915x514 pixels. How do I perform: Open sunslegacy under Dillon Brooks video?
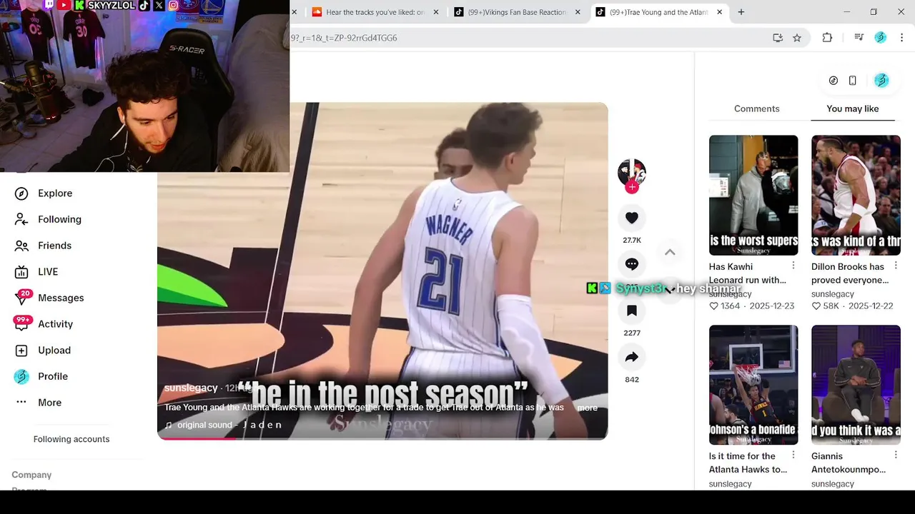(833, 294)
